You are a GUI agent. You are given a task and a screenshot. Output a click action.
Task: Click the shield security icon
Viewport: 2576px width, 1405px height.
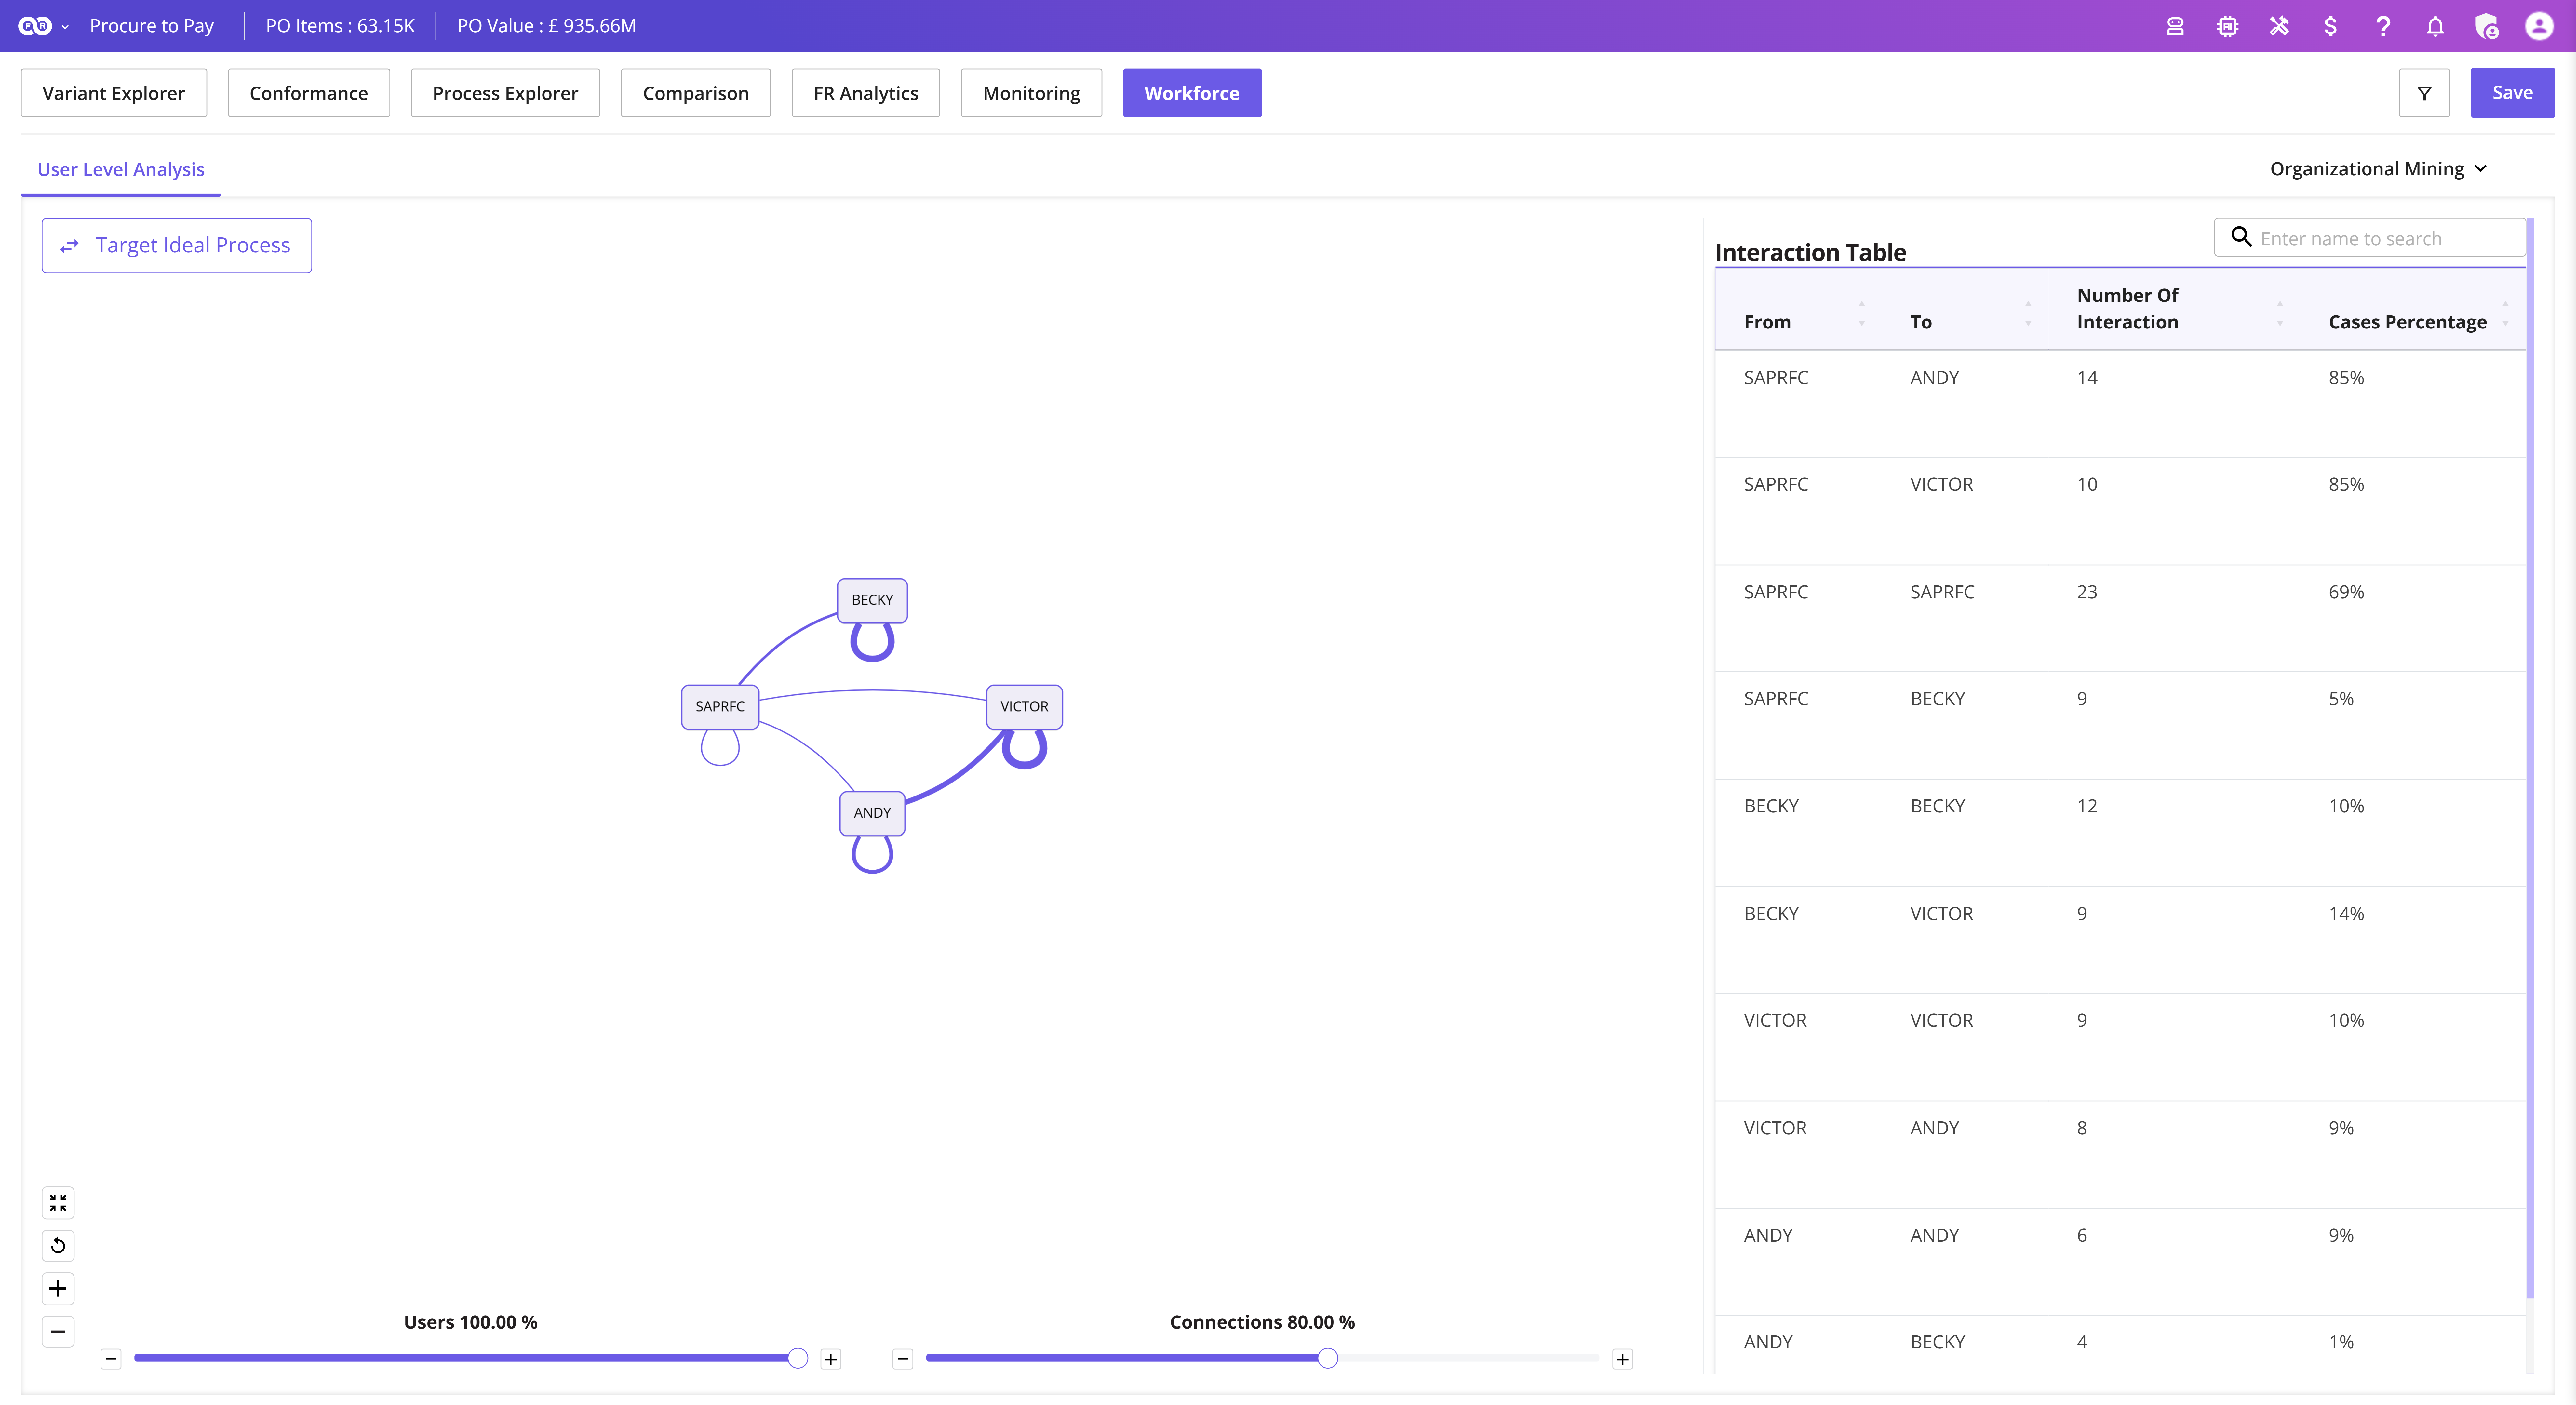[2487, 26]
